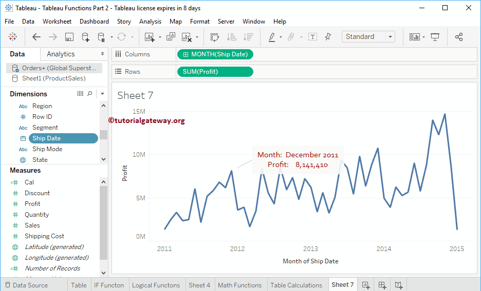Click the Clear Sheet icon
The width and height of the screenshot is (481, 291).
pyautogui.click(x=187, y=37)
